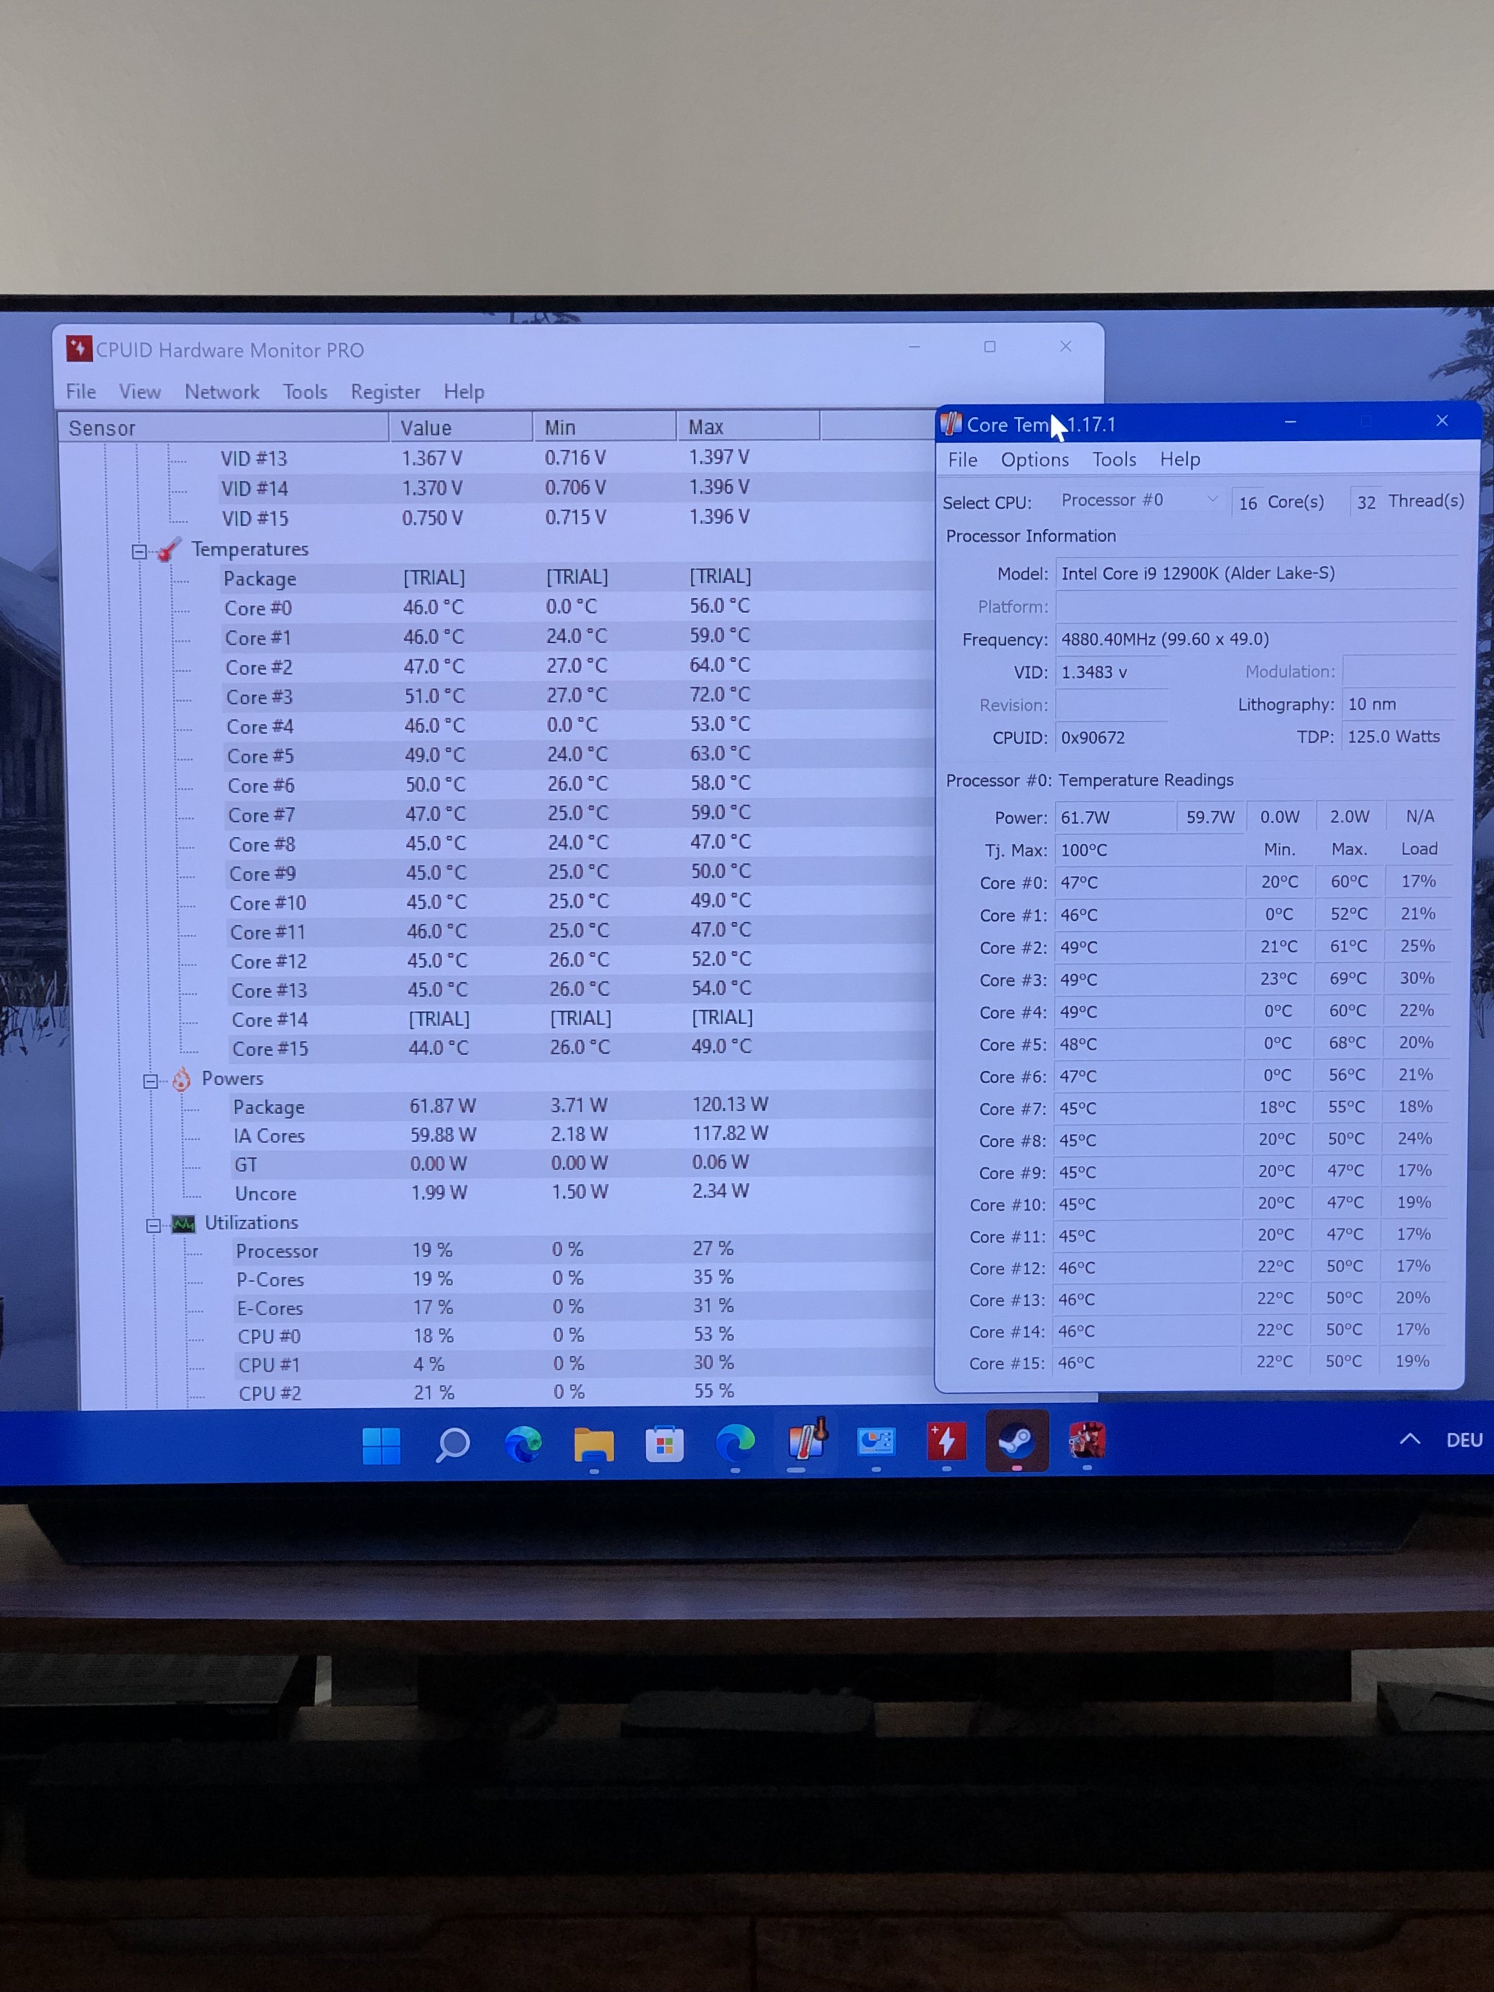1494x1992 pixels.
Task: Show hidden tray icons chevron
Action: [1410, 1439]
